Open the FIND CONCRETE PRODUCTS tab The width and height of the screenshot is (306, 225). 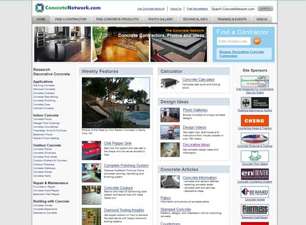point(117,19)
